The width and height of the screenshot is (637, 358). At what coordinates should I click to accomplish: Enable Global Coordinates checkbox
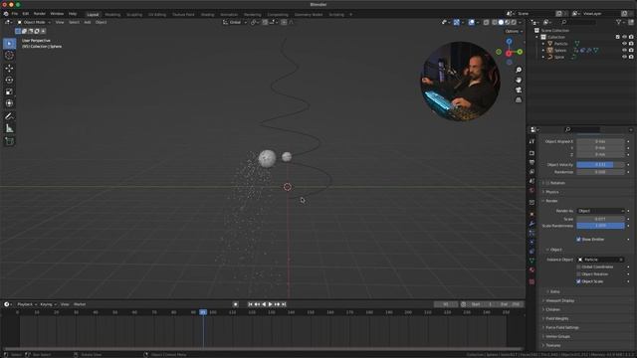point(578,268)
